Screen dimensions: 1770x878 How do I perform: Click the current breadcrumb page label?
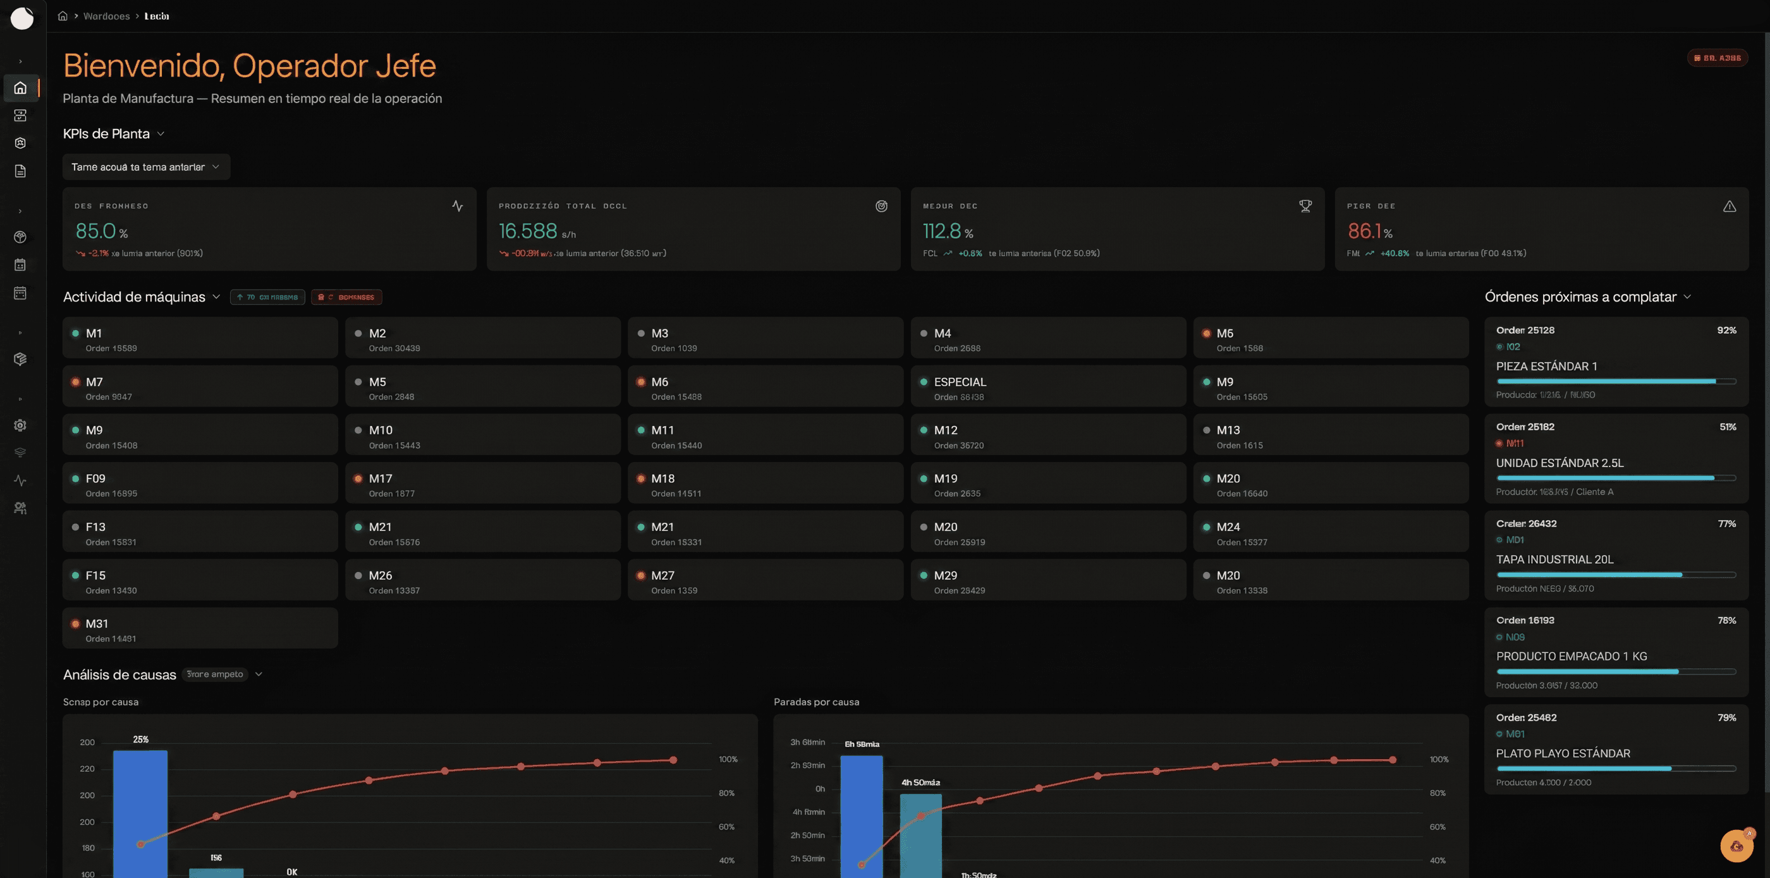(157, 16)
